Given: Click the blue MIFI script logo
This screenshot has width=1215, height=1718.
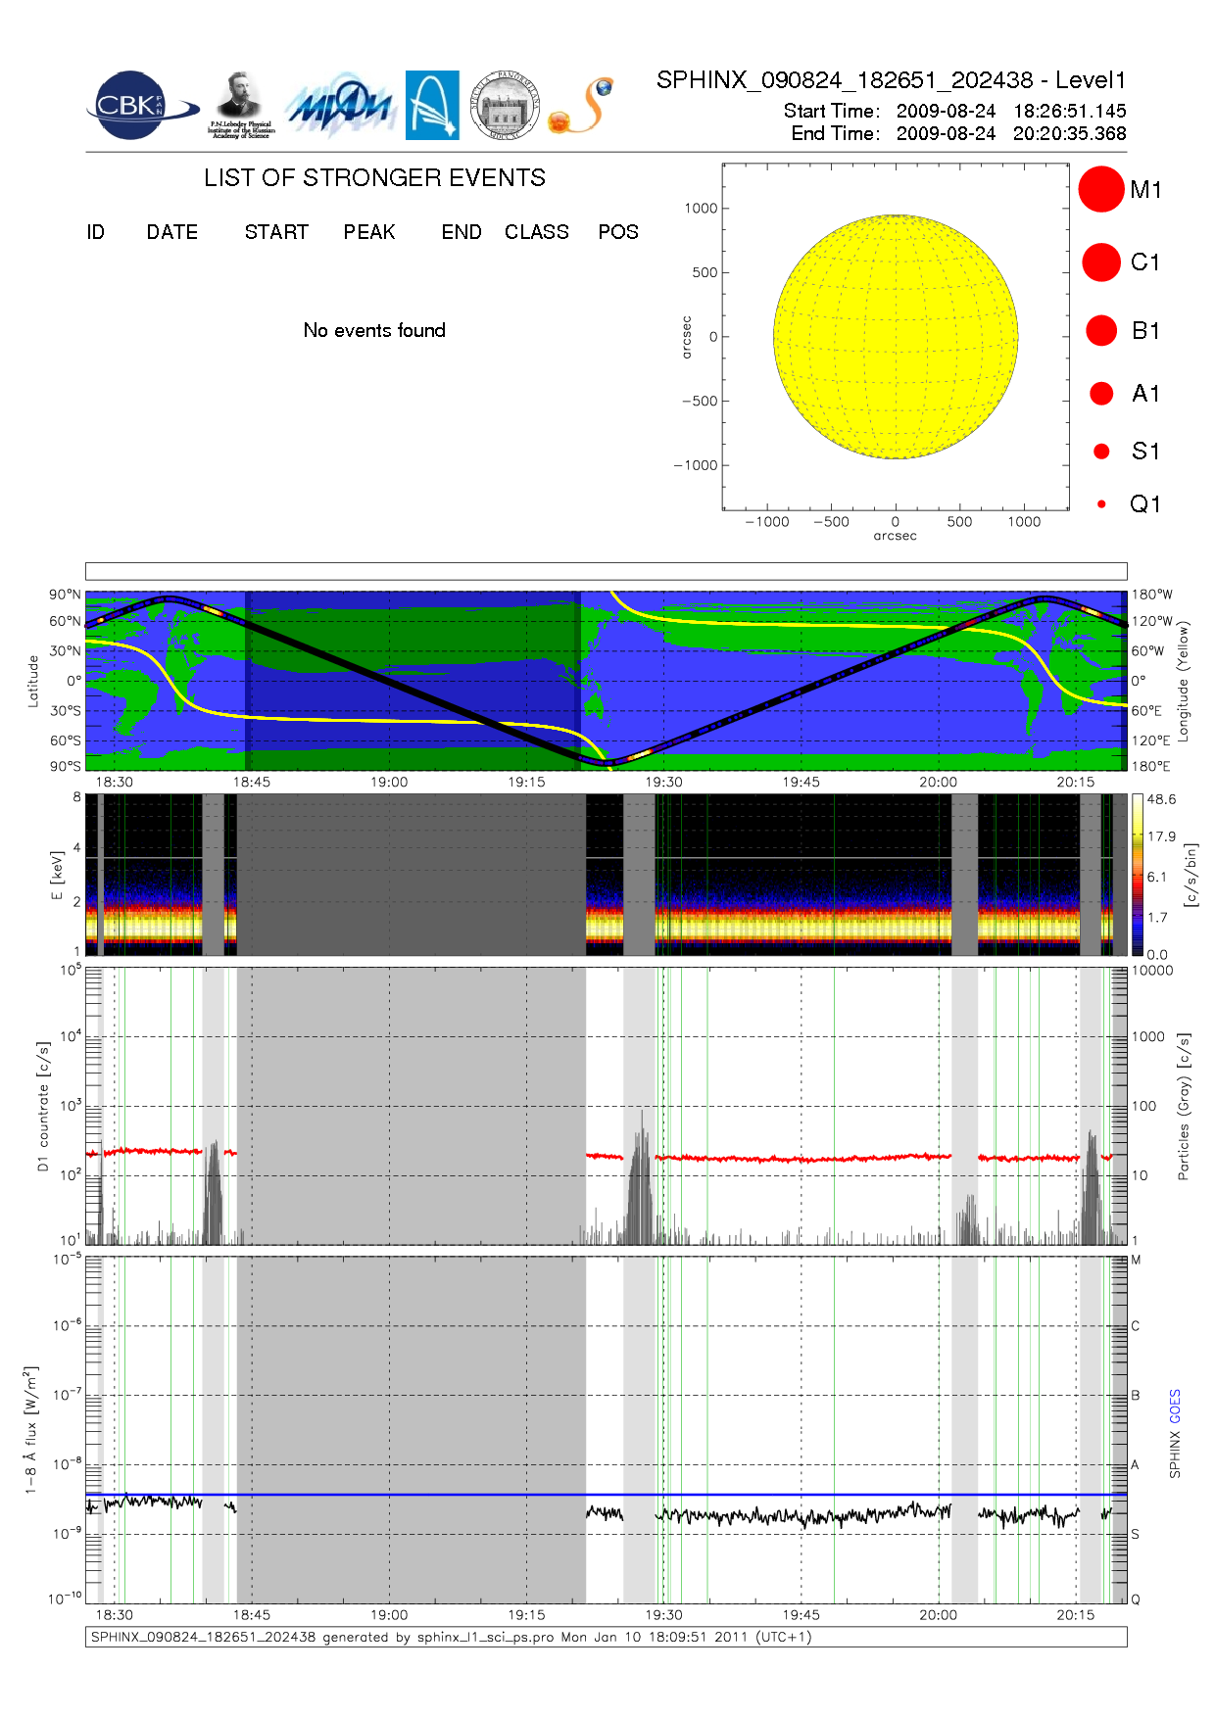Looking at the screenshot, I should [x=340, y=106].
